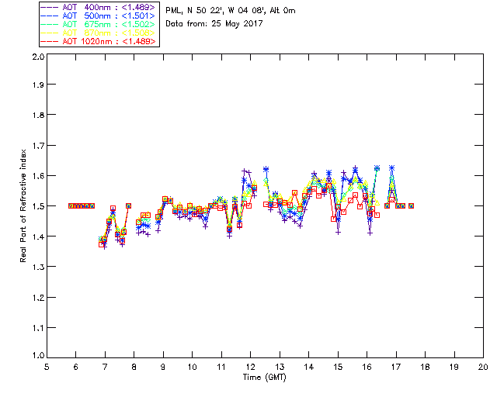Select the AOT 1020nm legend entry
This screenshot has height=397, width=497.
(99, 41)
